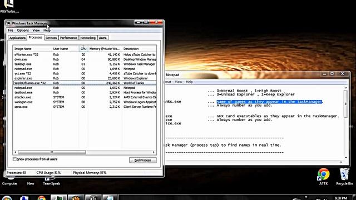Click the Physical Memory: 37% status entry
Viewport: 356px width, 200px height.
point(90,173)
